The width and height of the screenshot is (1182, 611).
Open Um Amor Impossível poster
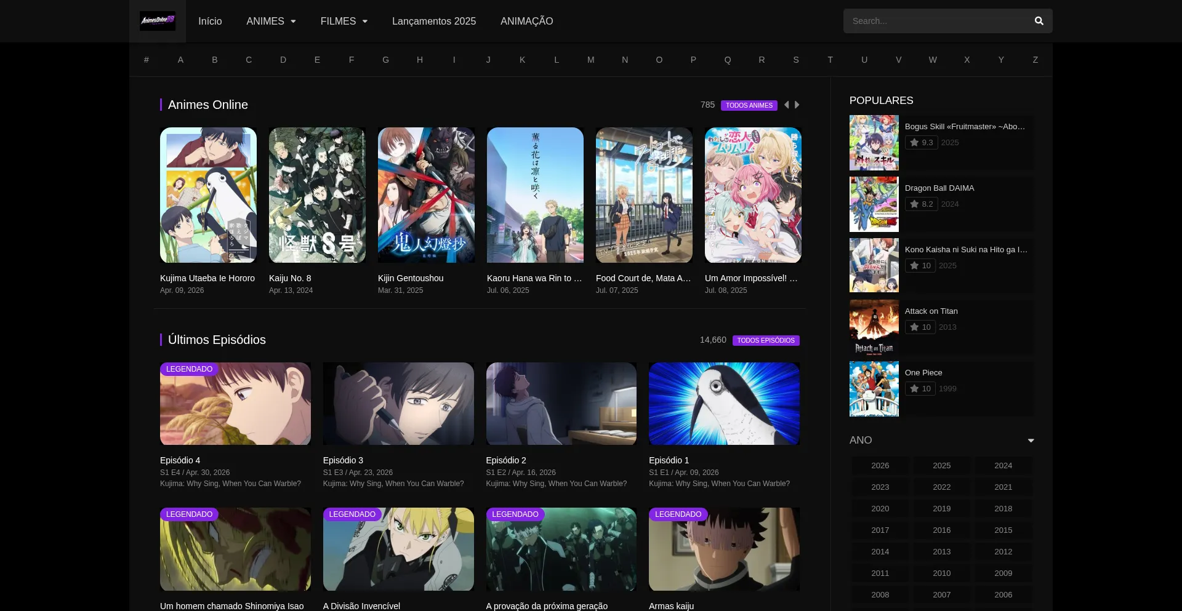coord(753,195)
